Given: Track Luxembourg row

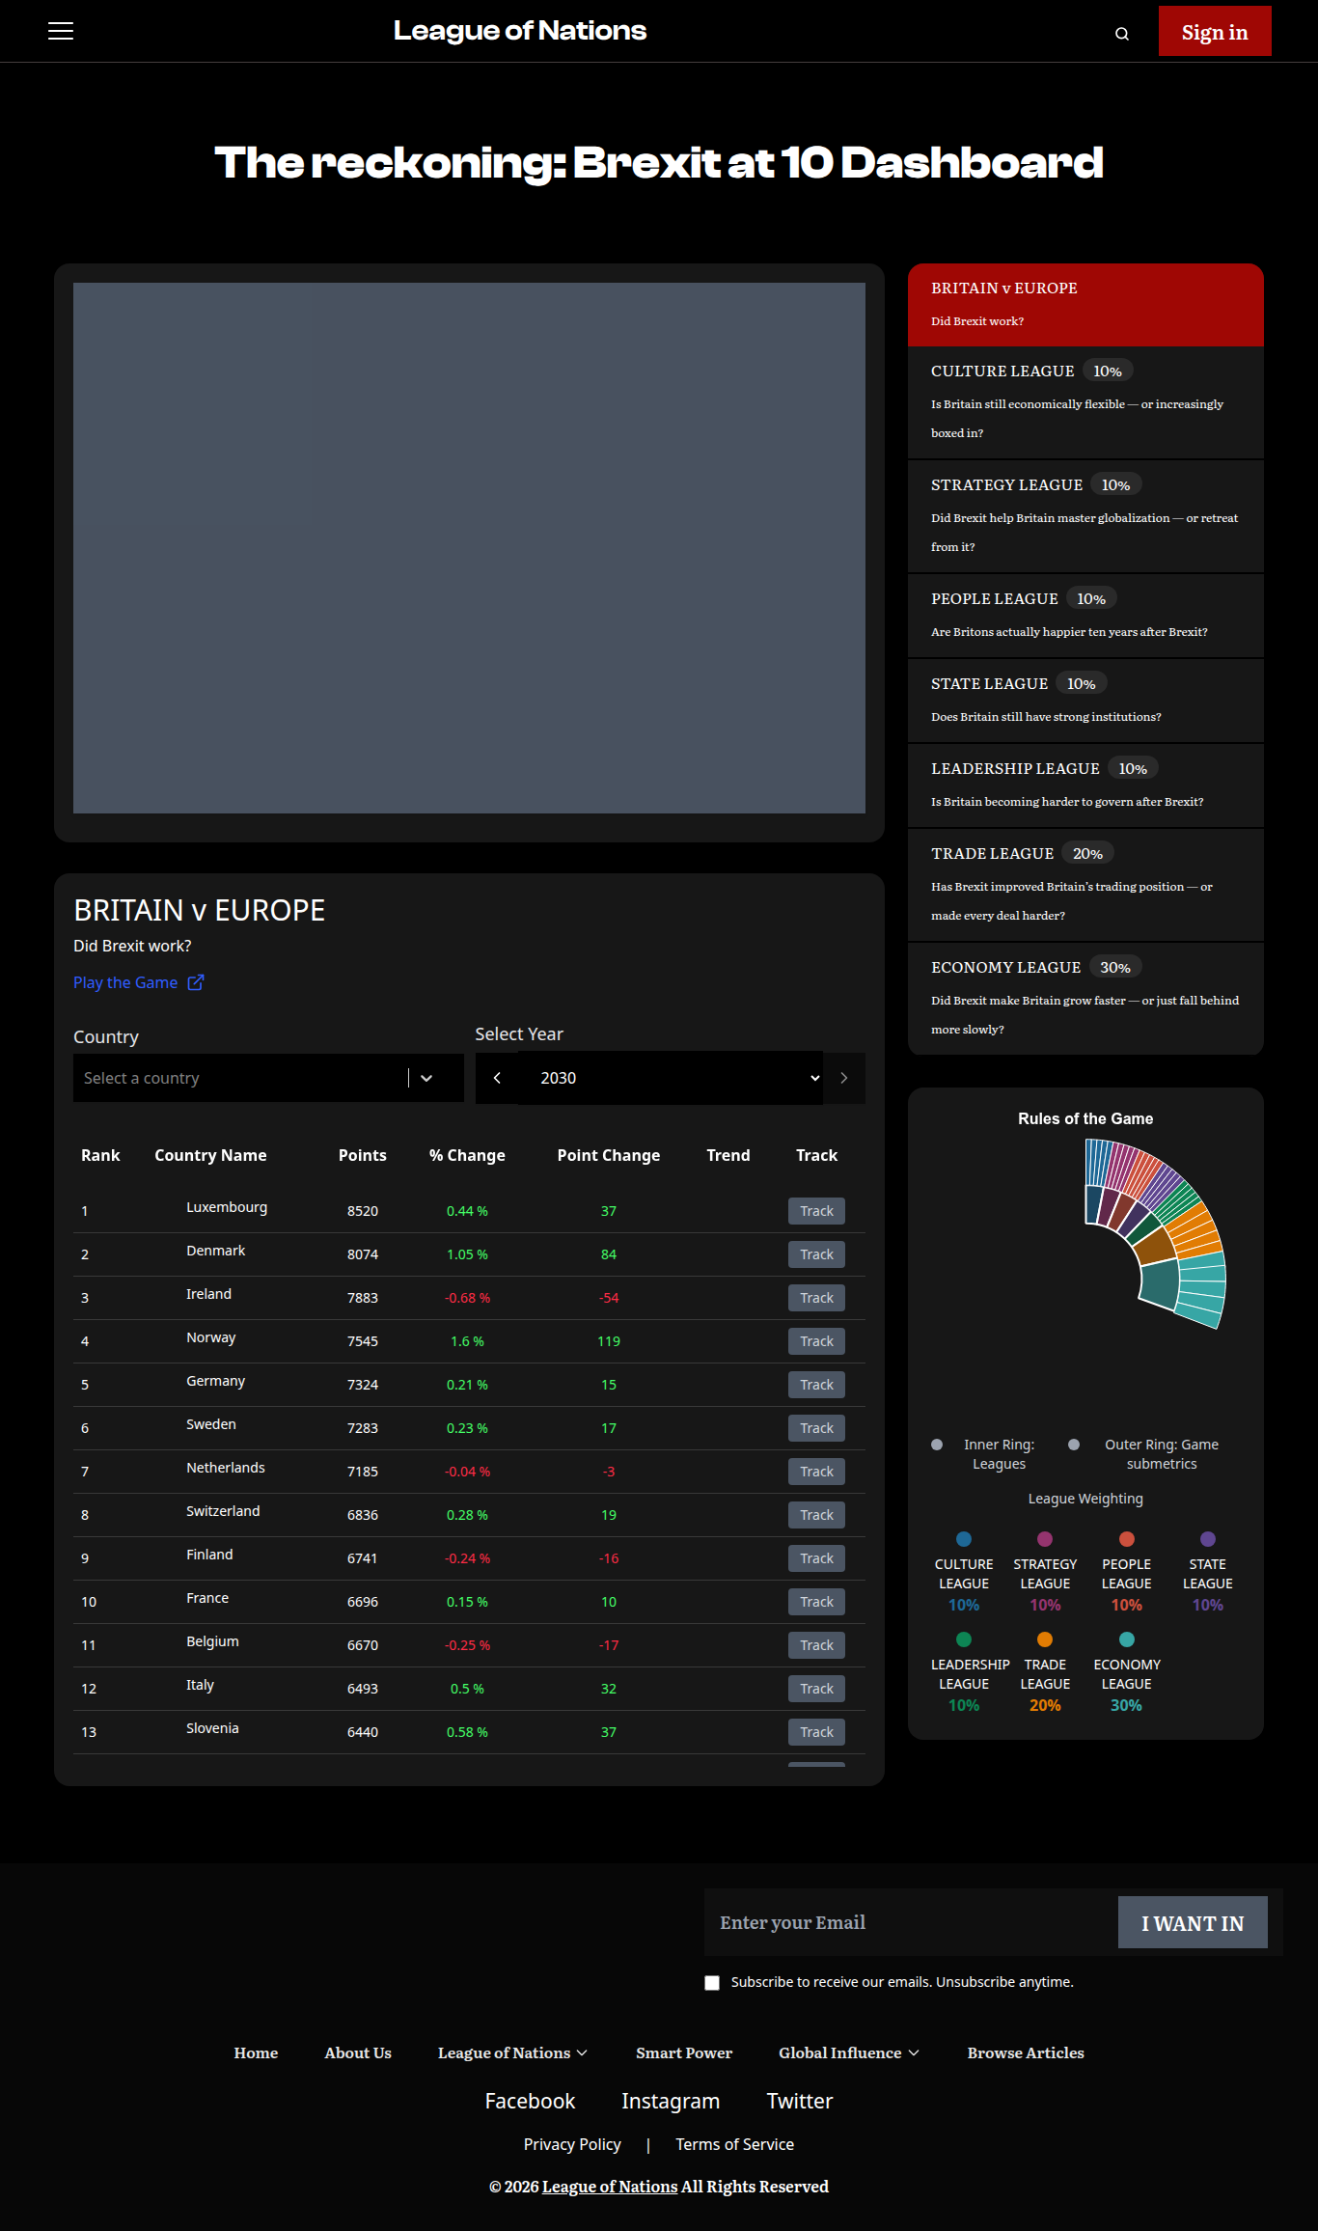Looking at the screenshot, I should coord(816,1211).
